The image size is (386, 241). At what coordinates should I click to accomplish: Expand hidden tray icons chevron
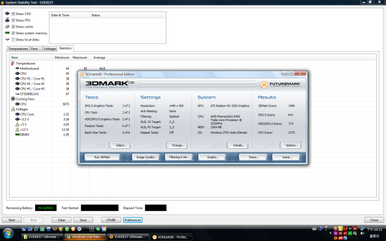[x=331, y=233]
